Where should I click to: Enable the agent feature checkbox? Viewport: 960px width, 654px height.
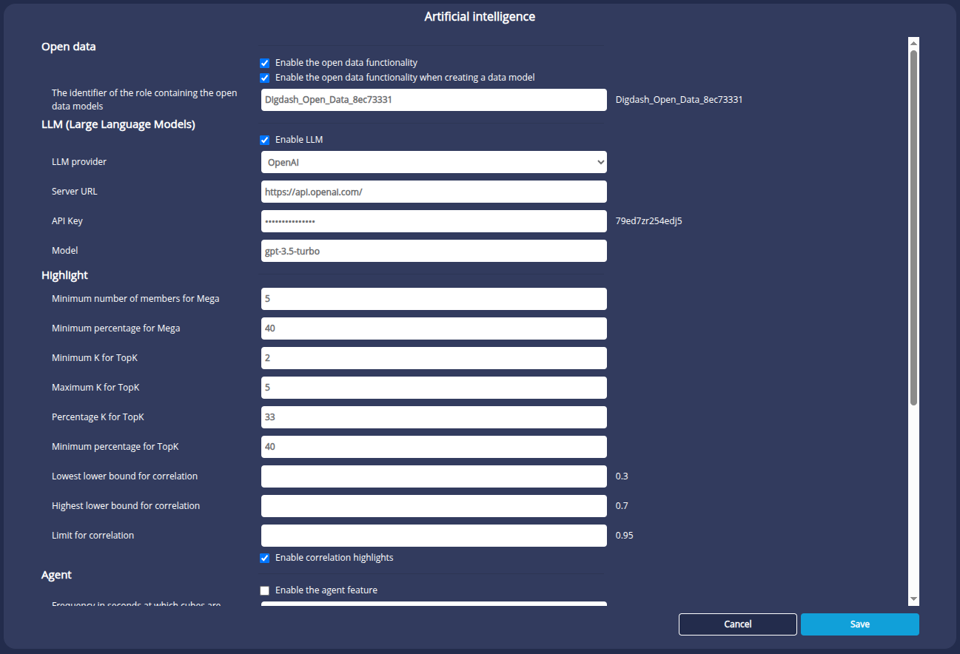coord(265,590)
